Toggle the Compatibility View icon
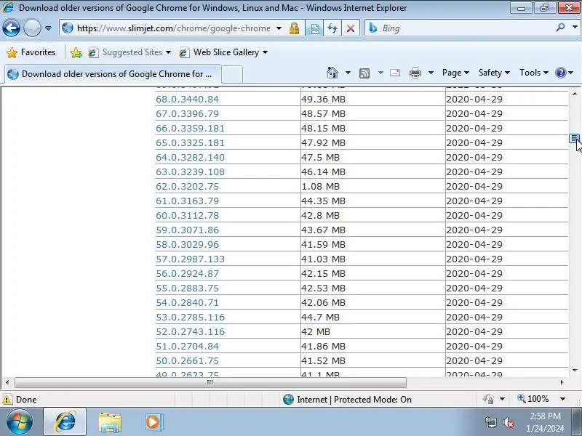 pos(315,28)
